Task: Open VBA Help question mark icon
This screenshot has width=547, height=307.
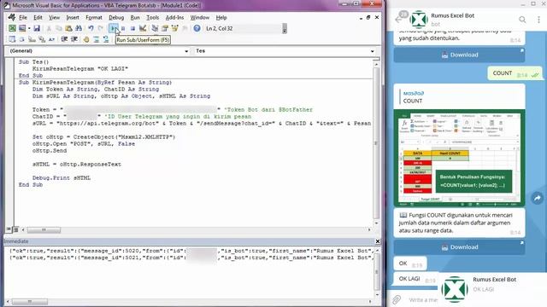Action: [197, 28]
